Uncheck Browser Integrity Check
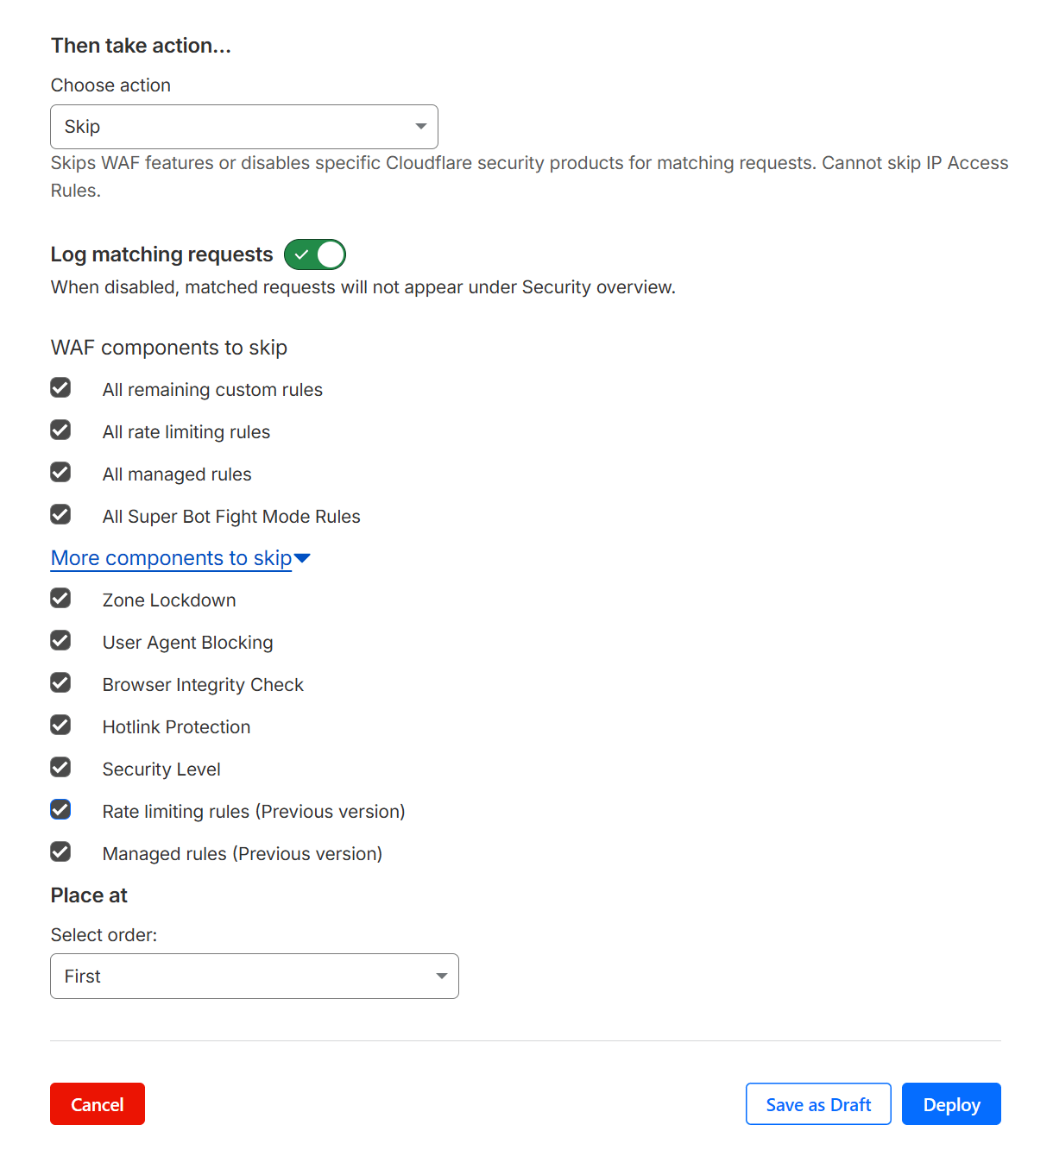Viewport: 1053px width, 1156px height. (60, 682)
